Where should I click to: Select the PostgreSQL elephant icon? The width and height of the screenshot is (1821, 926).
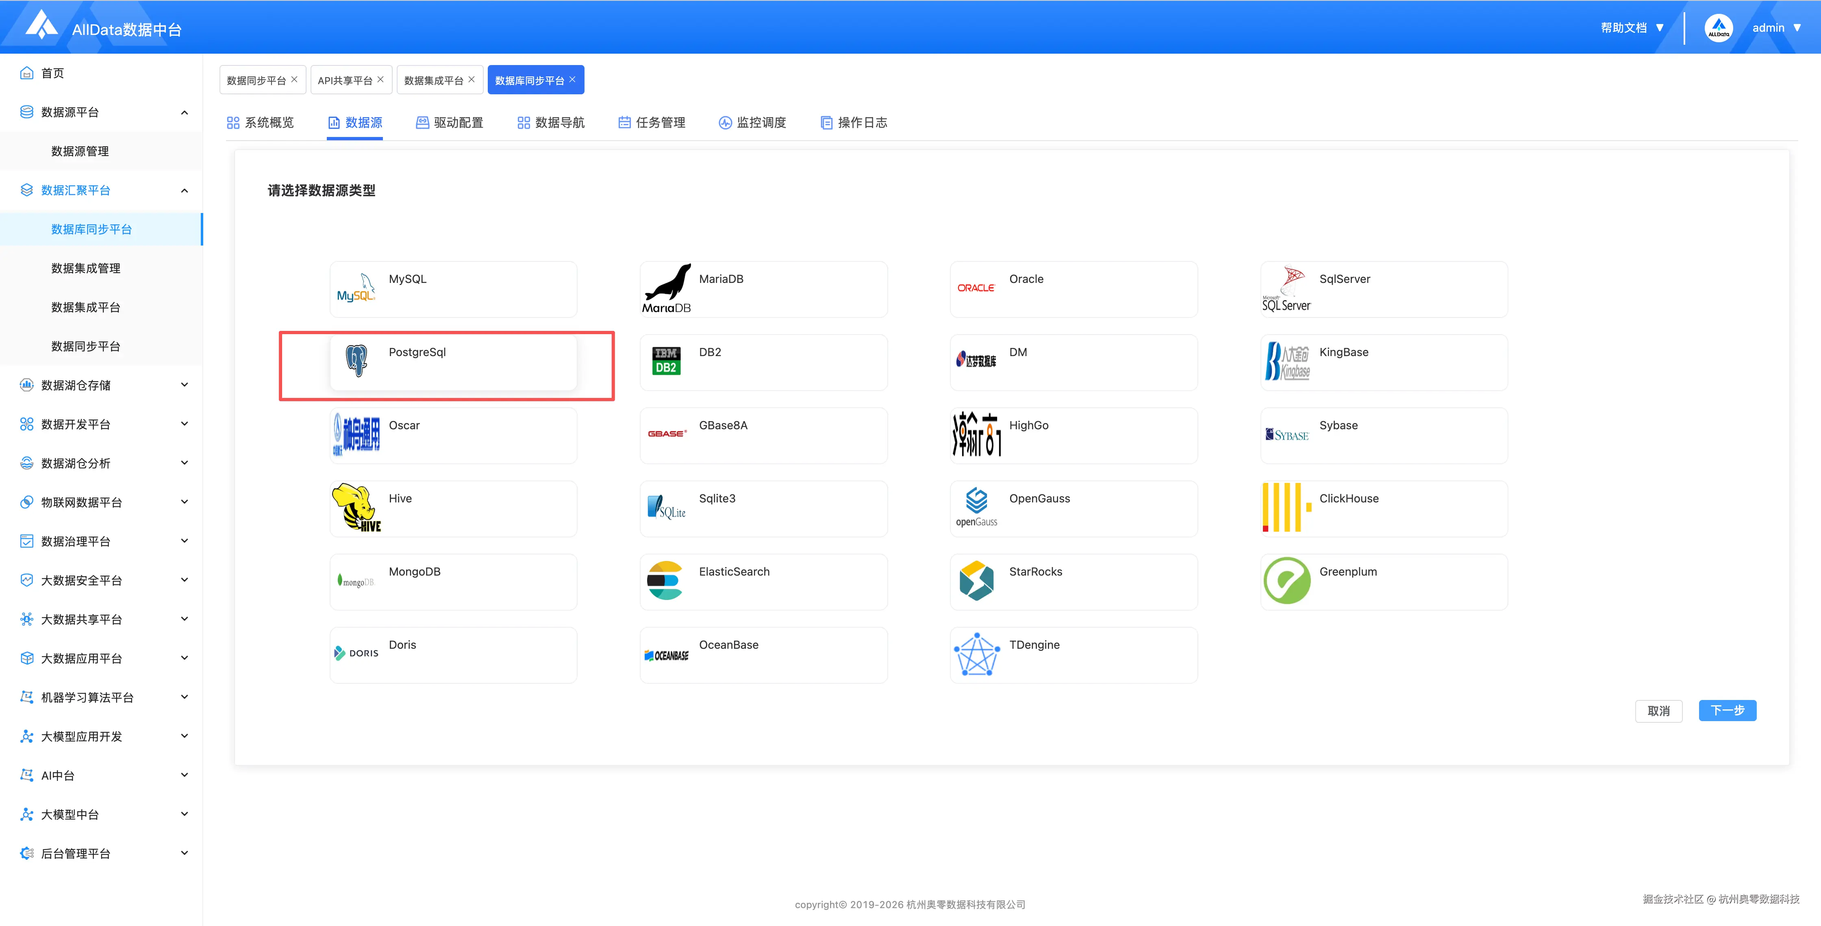click(356, 361)
